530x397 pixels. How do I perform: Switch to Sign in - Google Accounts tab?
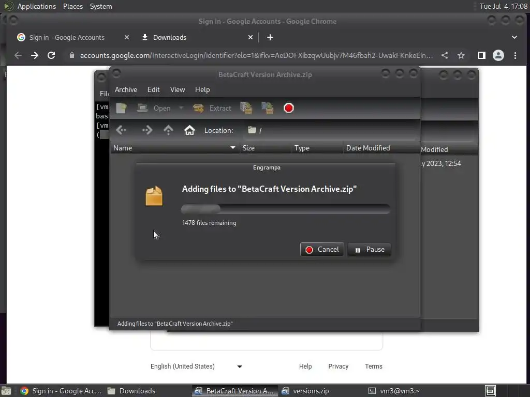point(67,37)
